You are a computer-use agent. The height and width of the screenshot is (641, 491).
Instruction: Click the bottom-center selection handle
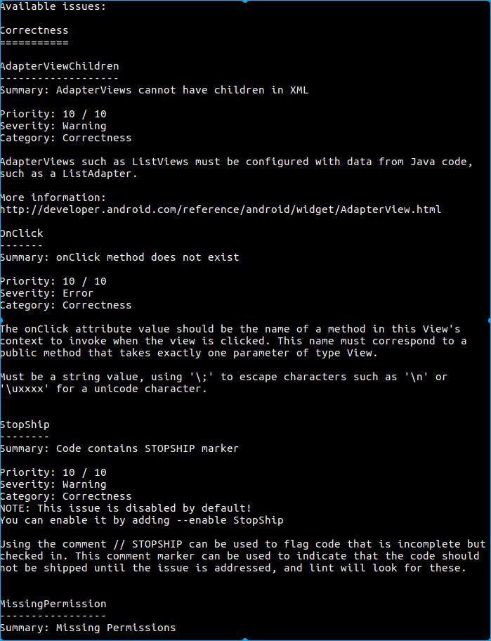coord(245,640)
